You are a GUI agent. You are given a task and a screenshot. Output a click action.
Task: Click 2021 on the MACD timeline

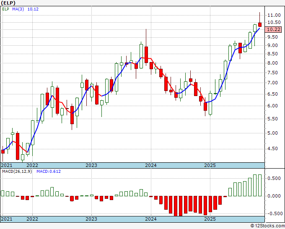pos(7,219)
